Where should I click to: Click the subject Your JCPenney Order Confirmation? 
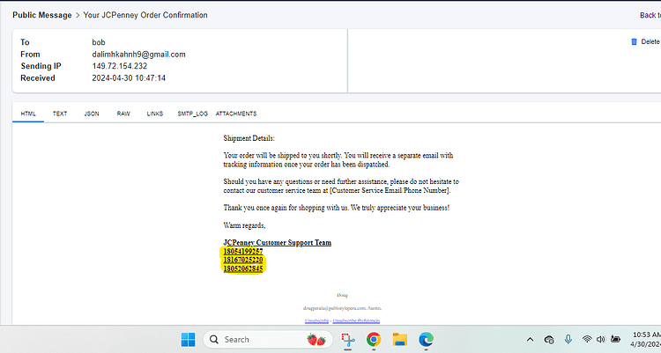[x=145, y=15]
